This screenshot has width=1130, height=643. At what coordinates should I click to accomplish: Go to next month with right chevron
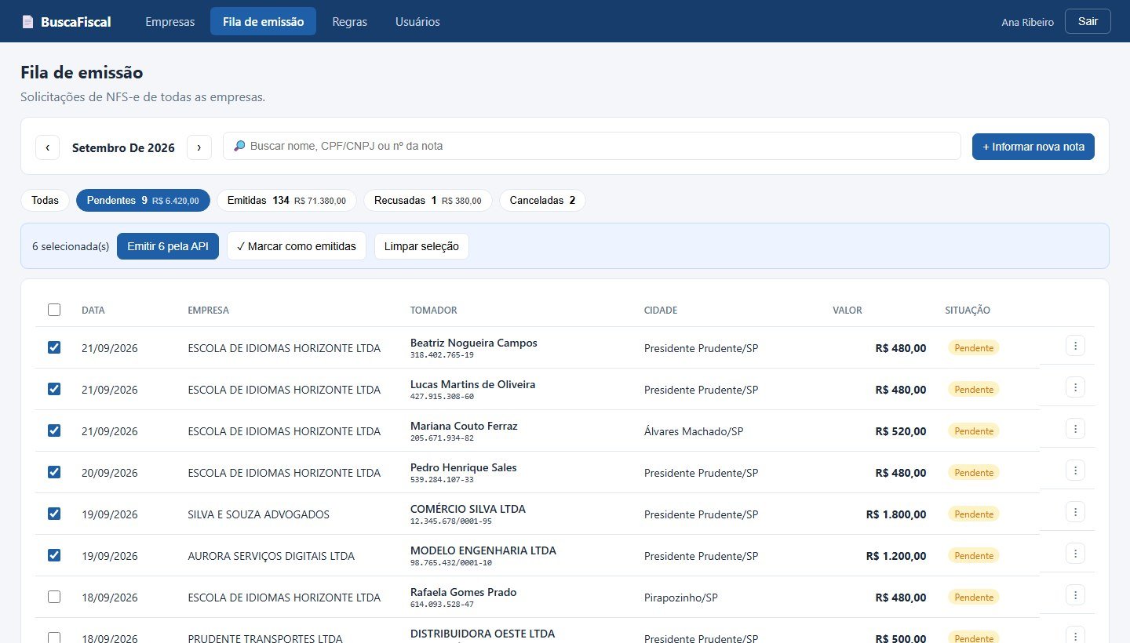(x=199, y=147)
